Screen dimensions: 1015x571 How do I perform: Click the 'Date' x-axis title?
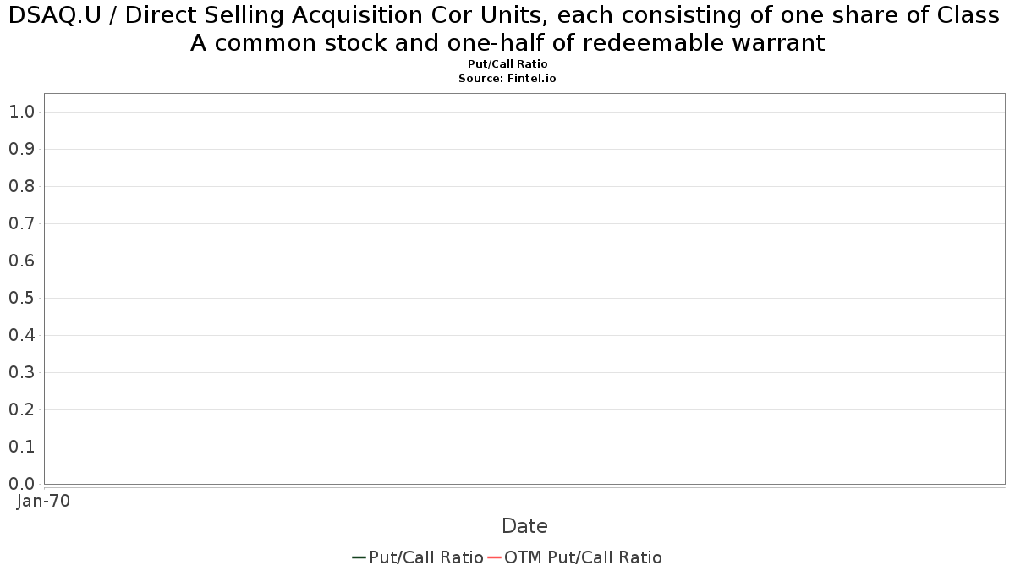pyautogui.click(x=524, y=526)
